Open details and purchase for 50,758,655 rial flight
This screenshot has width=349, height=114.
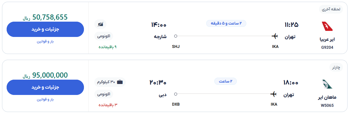click(45, 29)
